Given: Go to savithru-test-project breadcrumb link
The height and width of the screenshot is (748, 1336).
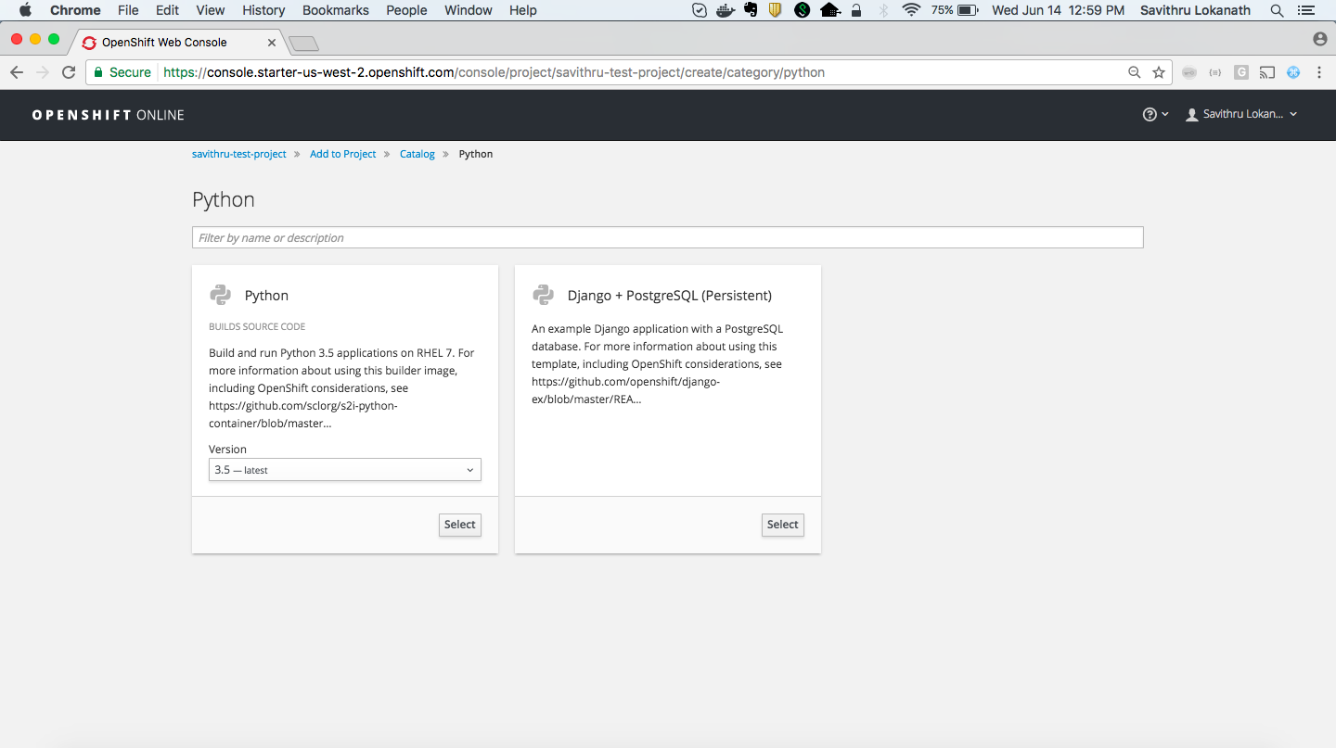Looking at the screenshot, I should click(x=239, y=154).
